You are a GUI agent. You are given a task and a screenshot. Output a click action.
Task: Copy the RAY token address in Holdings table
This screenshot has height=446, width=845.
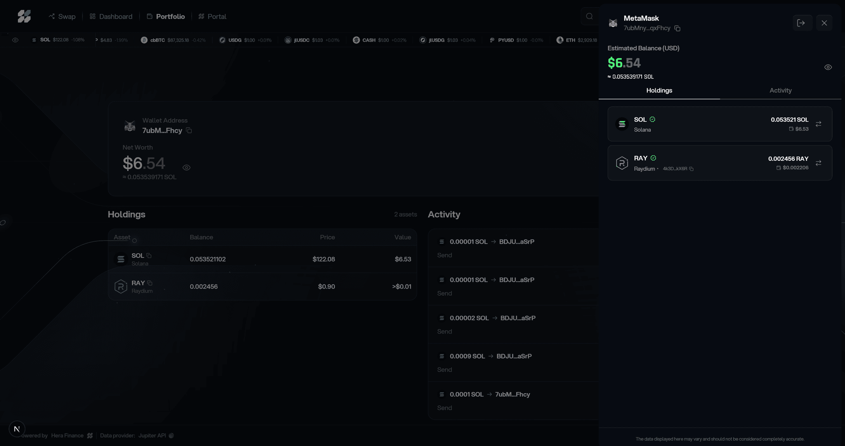[x=149, y=282]
